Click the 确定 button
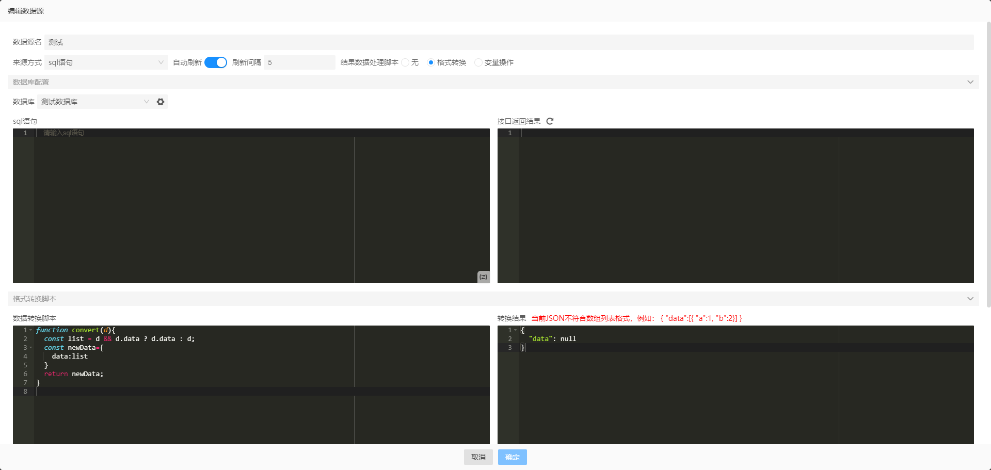Screen dimensions: 991x470 [513, 457]
